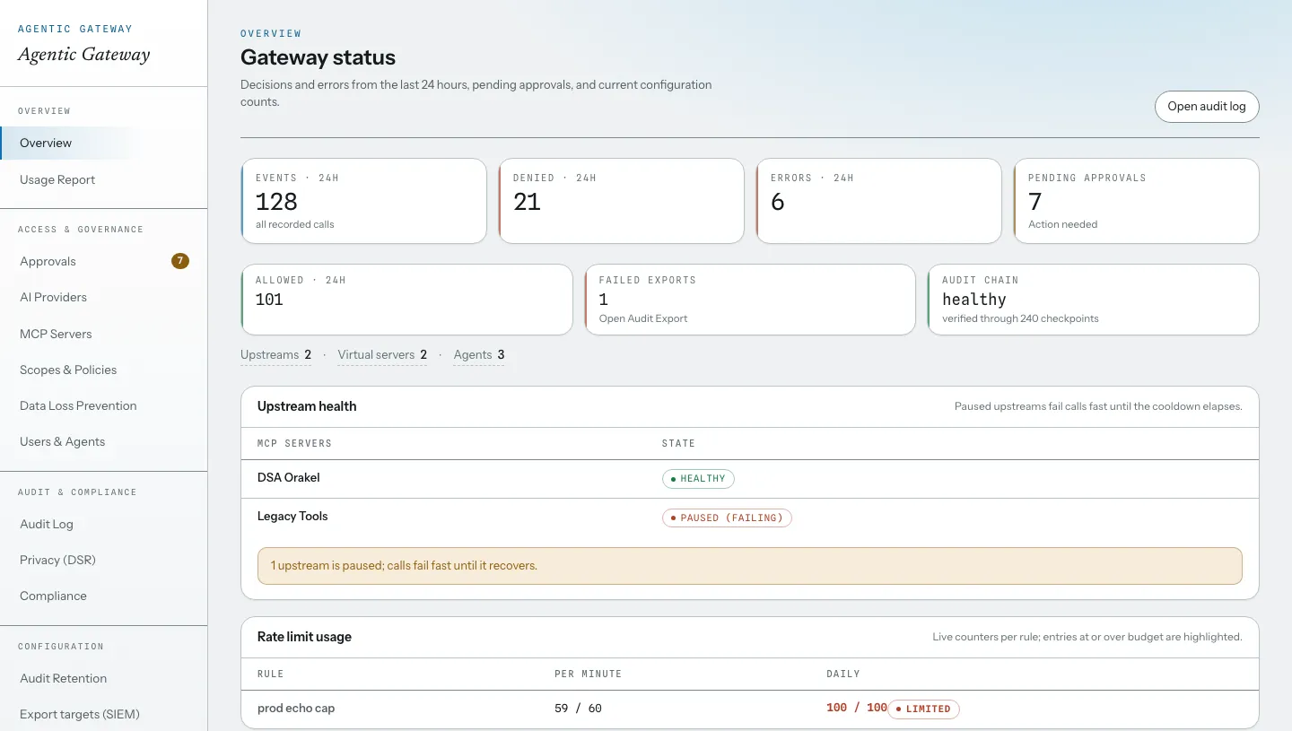The image size is (1292, 731).
Task: Open Compliance section
Action: click(103, 596)
